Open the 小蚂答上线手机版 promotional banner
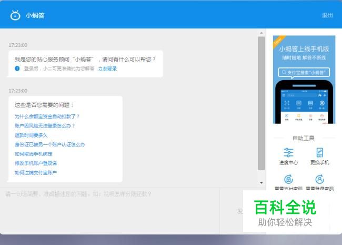The image size is (342, 245). pyautogui.click(x=304, y=80)
